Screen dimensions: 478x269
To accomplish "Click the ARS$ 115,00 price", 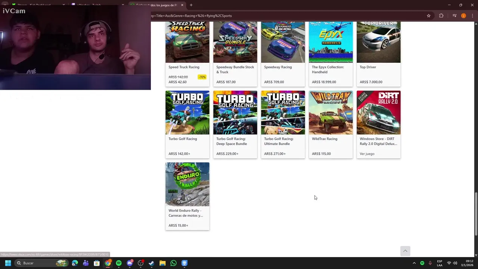I will click(x=321, y=154).
